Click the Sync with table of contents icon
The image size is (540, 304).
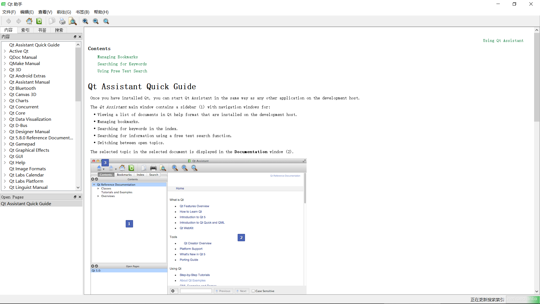pyautogui.click(x=39, y=21)
